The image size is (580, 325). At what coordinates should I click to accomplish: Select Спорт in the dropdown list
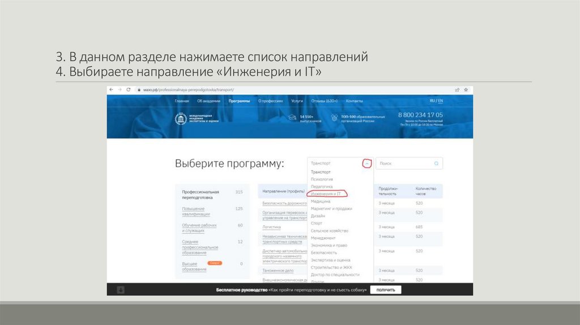[x=316, y=223]
